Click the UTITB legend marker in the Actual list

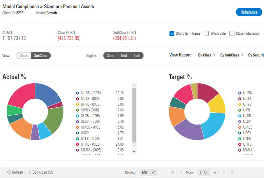77,144
